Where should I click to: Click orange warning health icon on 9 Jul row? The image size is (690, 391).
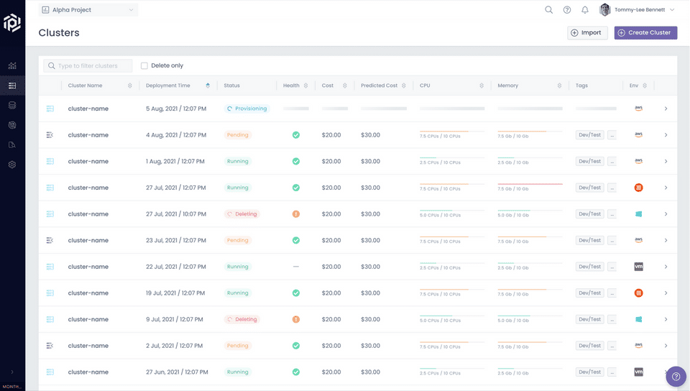(x=296, y=319)
